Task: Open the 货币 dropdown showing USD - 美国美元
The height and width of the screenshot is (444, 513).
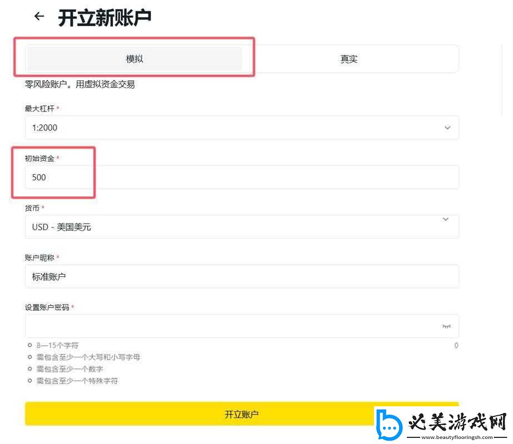Action: 241,227
